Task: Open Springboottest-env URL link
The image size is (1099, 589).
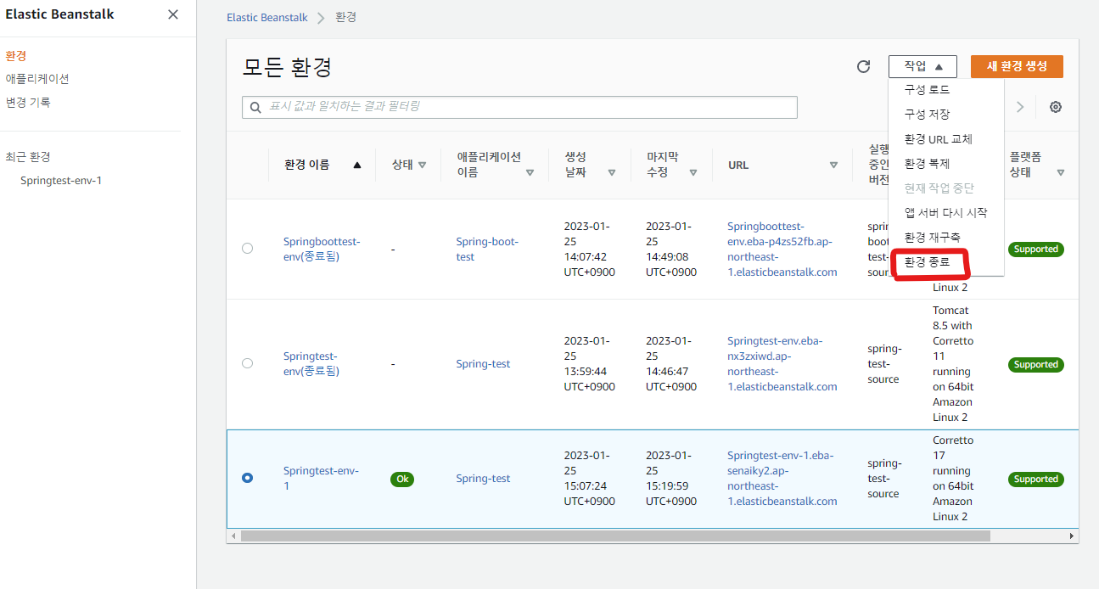Action: tap(782, 249)
